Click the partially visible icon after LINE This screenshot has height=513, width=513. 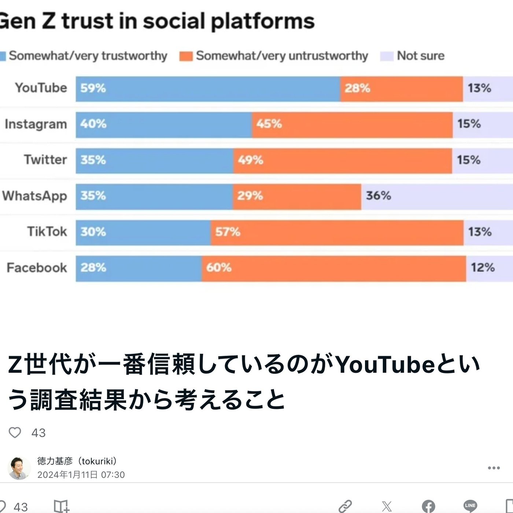(509, 506)
